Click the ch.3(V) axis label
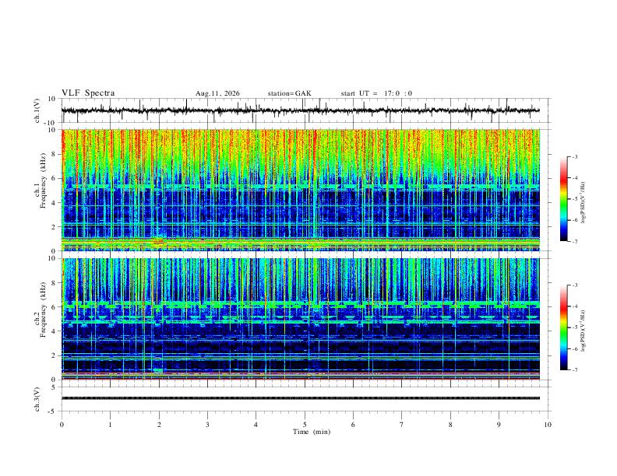The image size is (617, 476). 37,399
